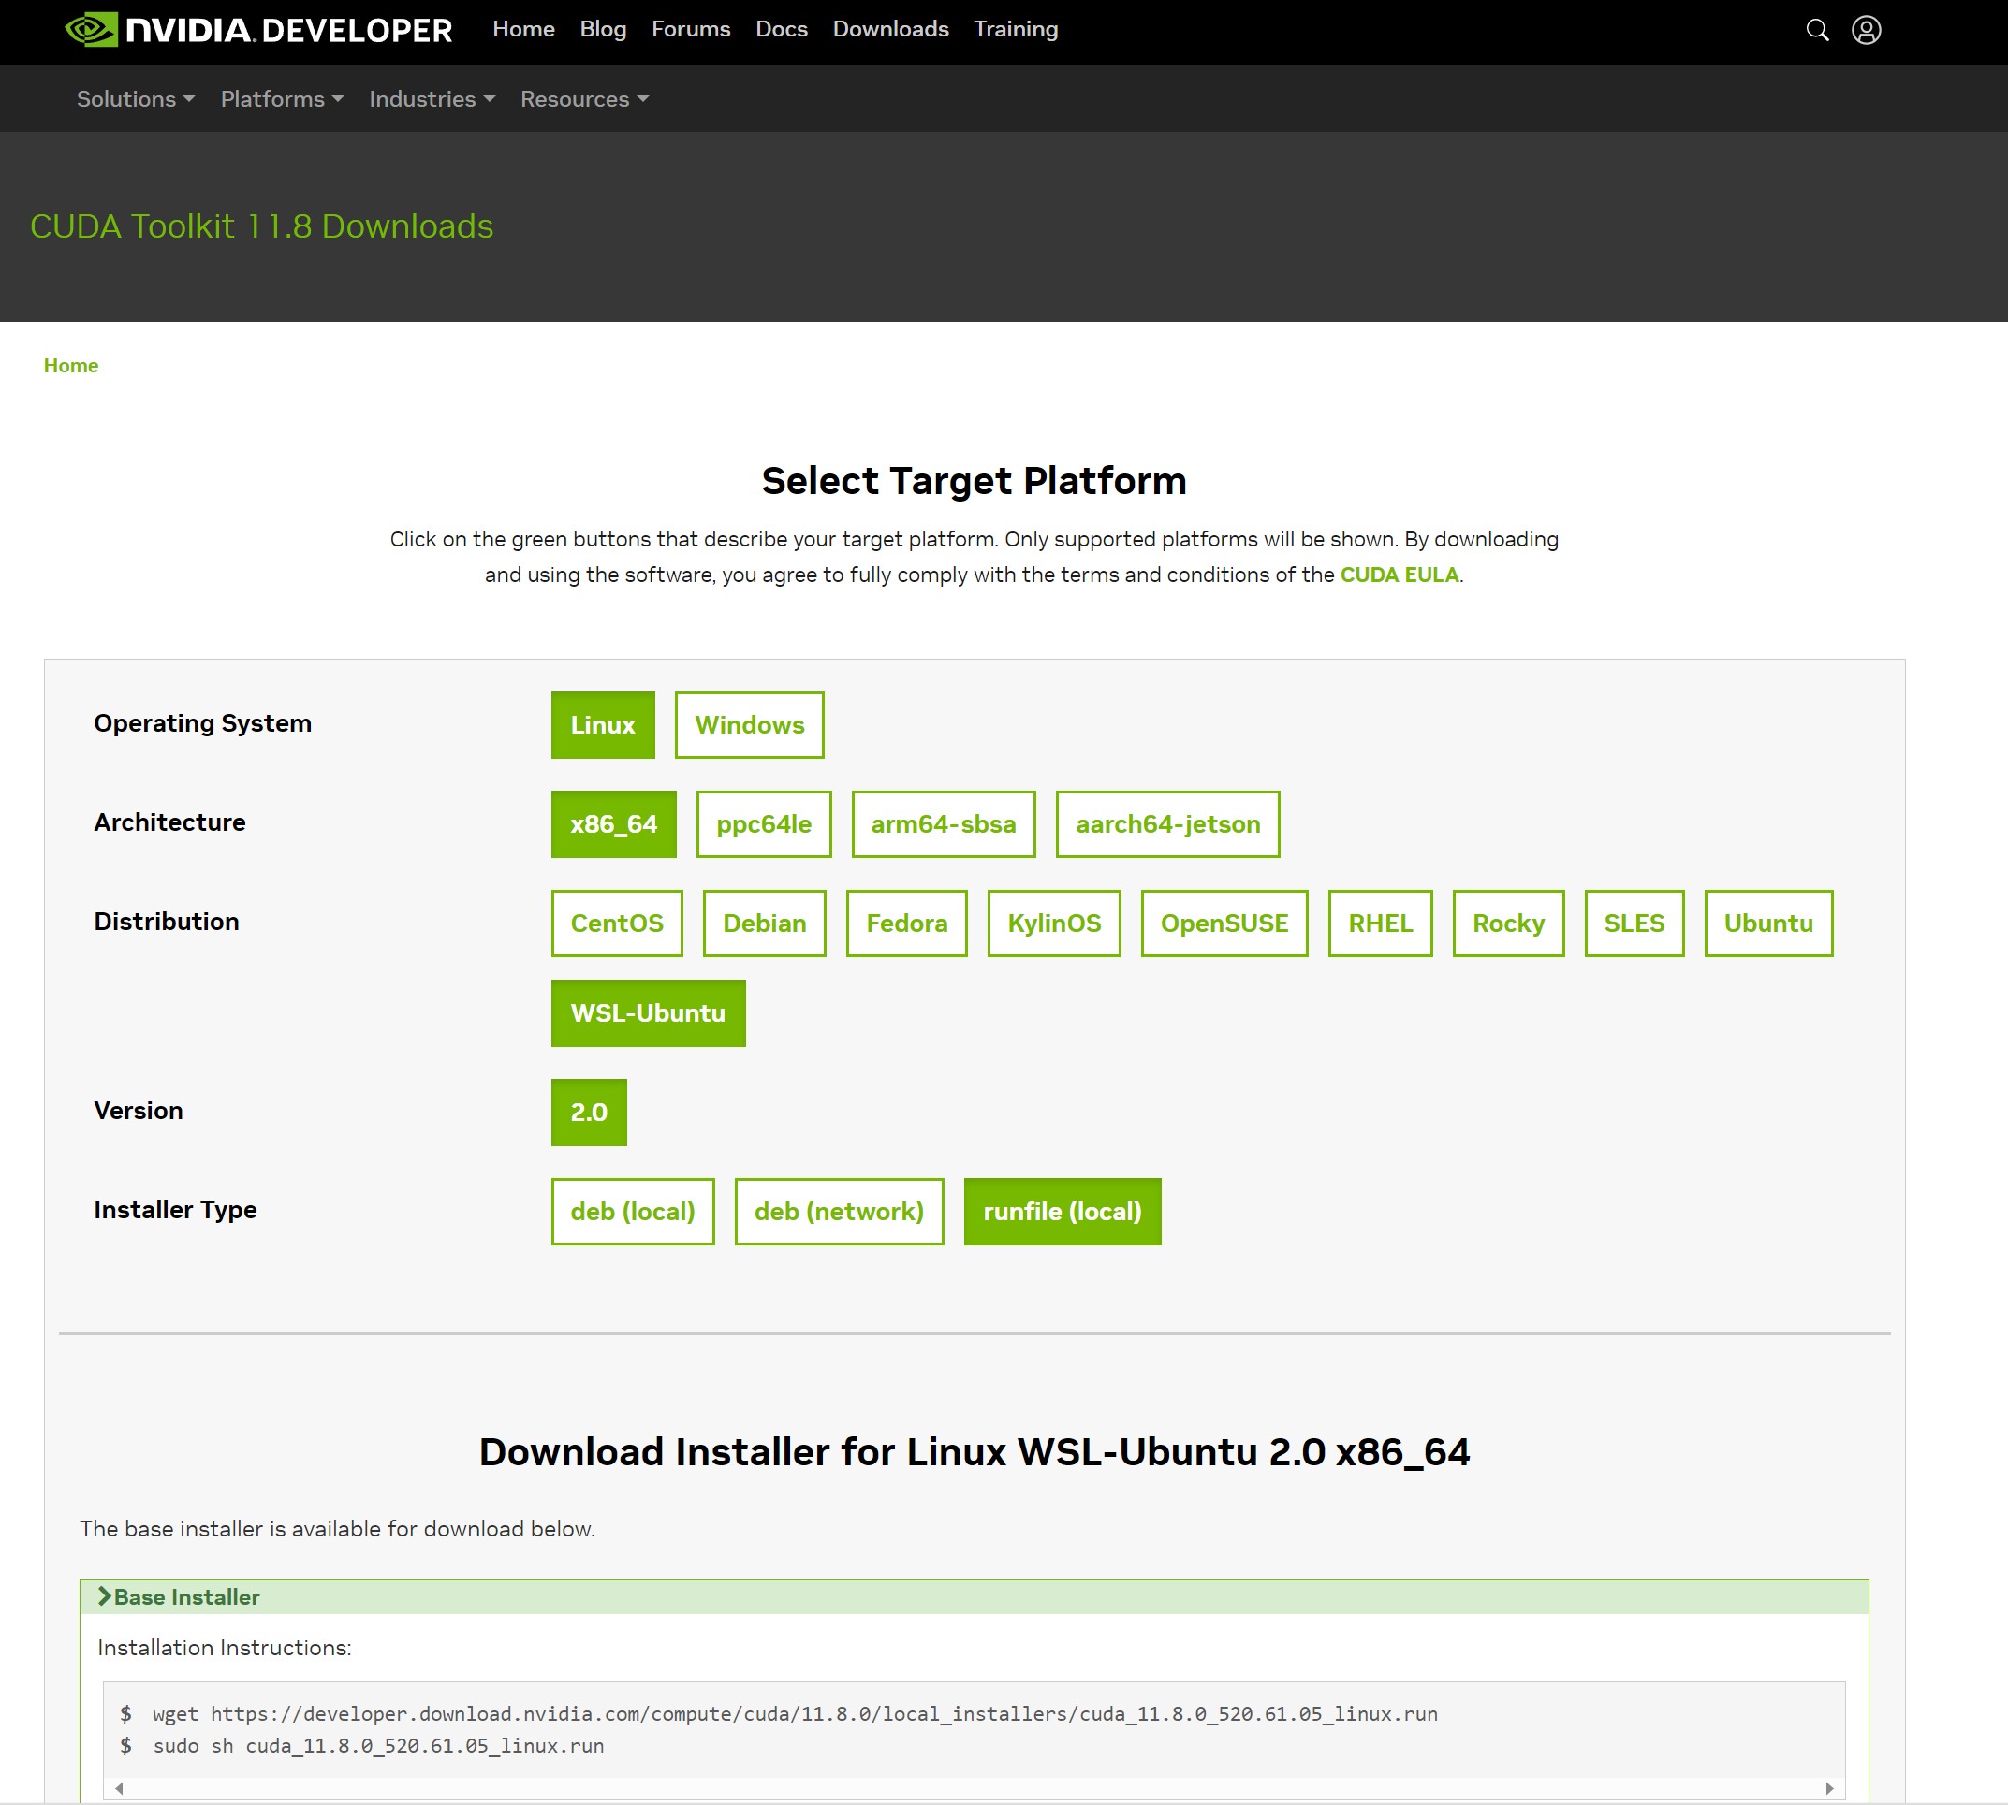Viewport: 2008px width, 1805px height.
Task: Select Windows operating system
Action: coord(749,725)
